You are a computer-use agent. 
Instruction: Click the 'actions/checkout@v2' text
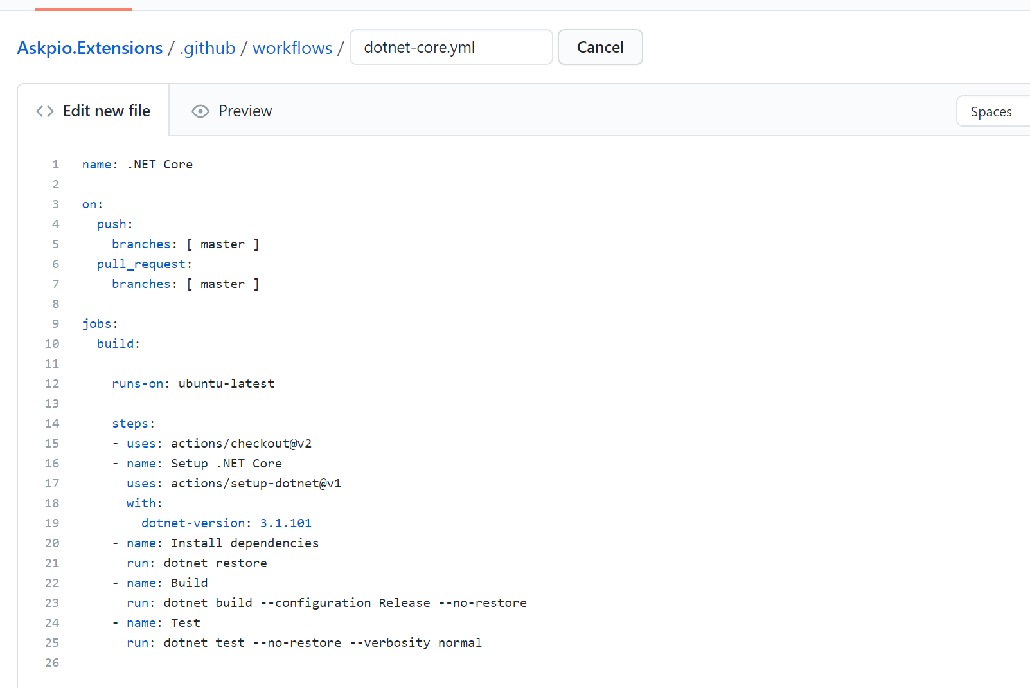[241, 444]
